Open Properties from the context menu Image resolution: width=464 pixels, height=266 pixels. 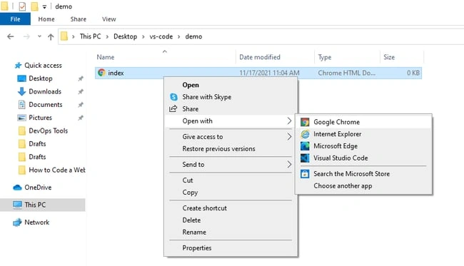pyautogui.click(x=231, y=248)
